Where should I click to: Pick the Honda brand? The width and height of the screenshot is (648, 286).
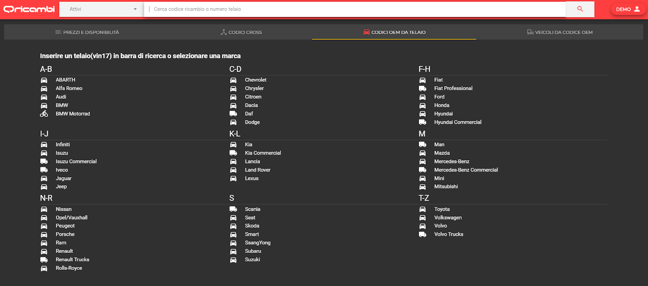442,105
